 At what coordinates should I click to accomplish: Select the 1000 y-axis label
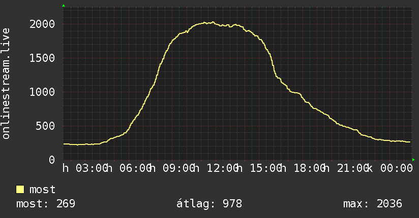click(42, 92)
